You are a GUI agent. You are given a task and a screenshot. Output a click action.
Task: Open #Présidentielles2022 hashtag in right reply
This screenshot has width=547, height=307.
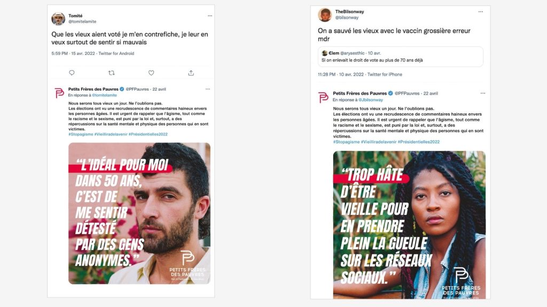pyautogui.click(x=419, y=142)
